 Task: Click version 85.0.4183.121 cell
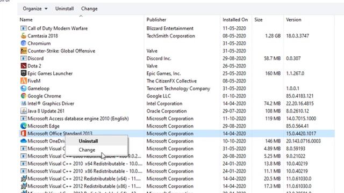pos(300,96)
